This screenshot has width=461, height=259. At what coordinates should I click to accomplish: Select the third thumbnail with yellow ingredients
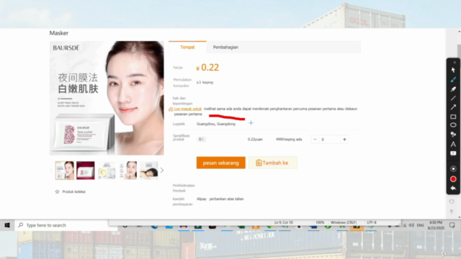point(107,171)
